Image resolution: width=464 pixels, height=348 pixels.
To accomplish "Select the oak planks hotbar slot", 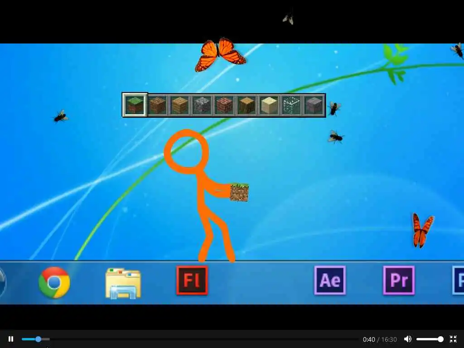I will point(180,105).
